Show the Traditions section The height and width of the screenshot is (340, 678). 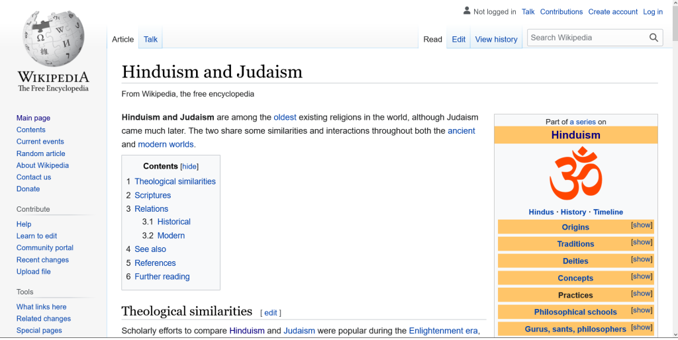pos(642,242)
